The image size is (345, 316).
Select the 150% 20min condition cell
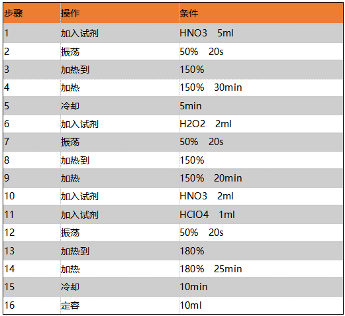(261, 178)
